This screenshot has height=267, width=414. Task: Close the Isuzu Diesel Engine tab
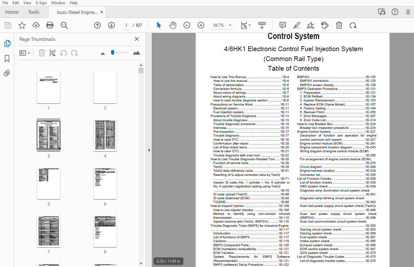(102, 12)
